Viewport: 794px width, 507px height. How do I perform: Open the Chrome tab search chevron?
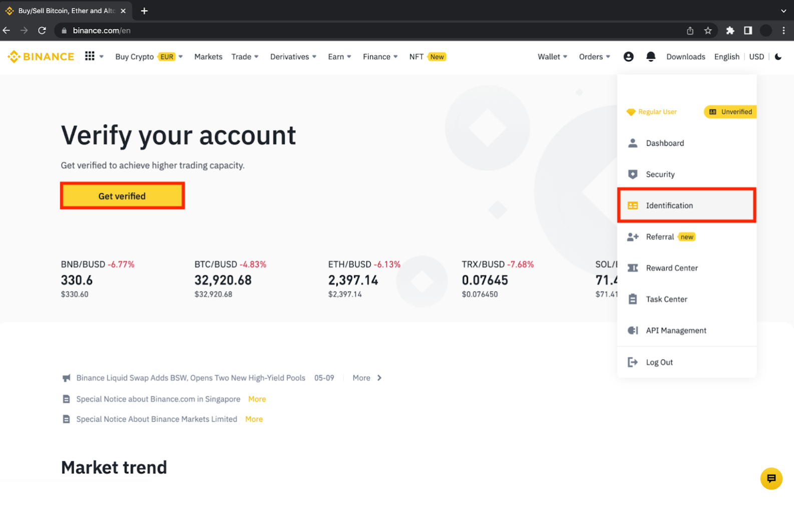click(783, 11)
